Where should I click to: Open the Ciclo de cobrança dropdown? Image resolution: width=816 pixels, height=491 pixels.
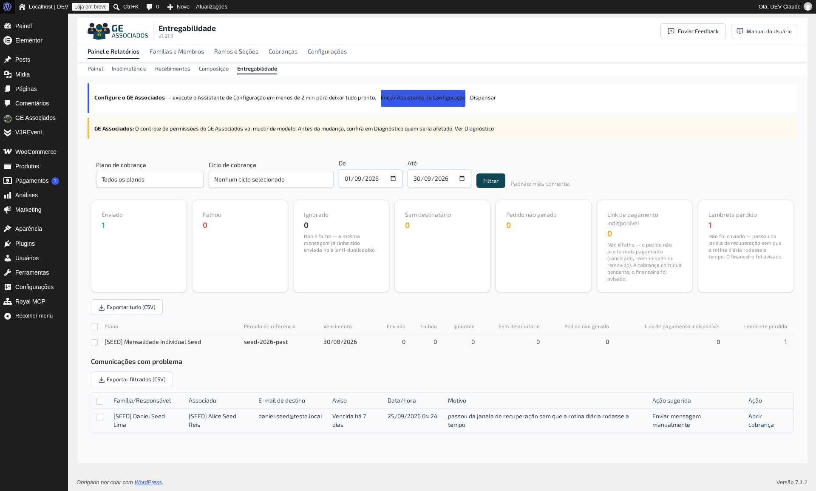point(271,179)
